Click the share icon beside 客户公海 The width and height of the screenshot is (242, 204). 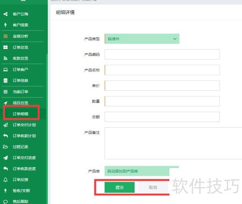5,14
